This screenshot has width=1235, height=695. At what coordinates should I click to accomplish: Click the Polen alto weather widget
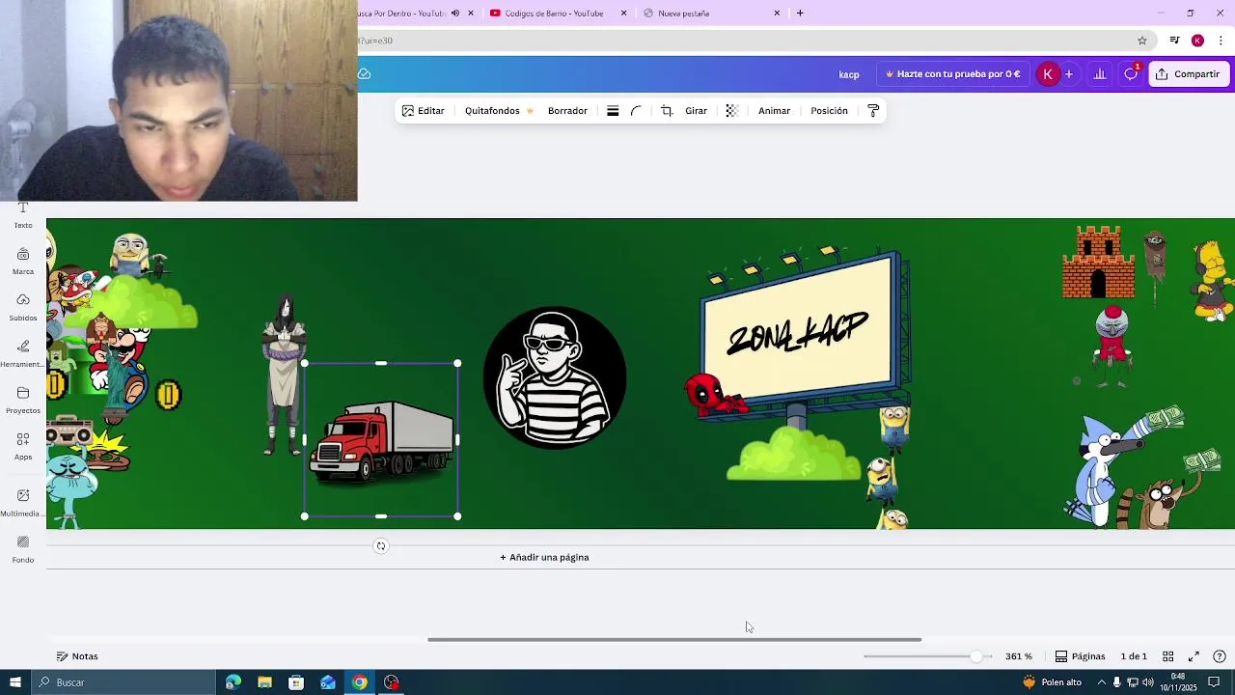1052,682
